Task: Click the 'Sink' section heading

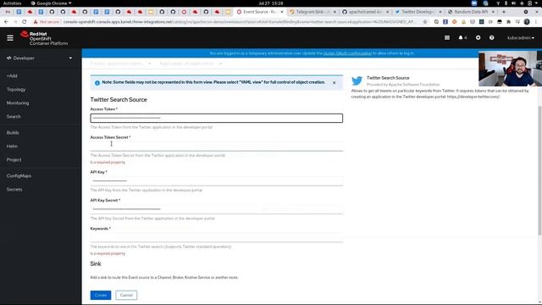Action: point(96,263)
